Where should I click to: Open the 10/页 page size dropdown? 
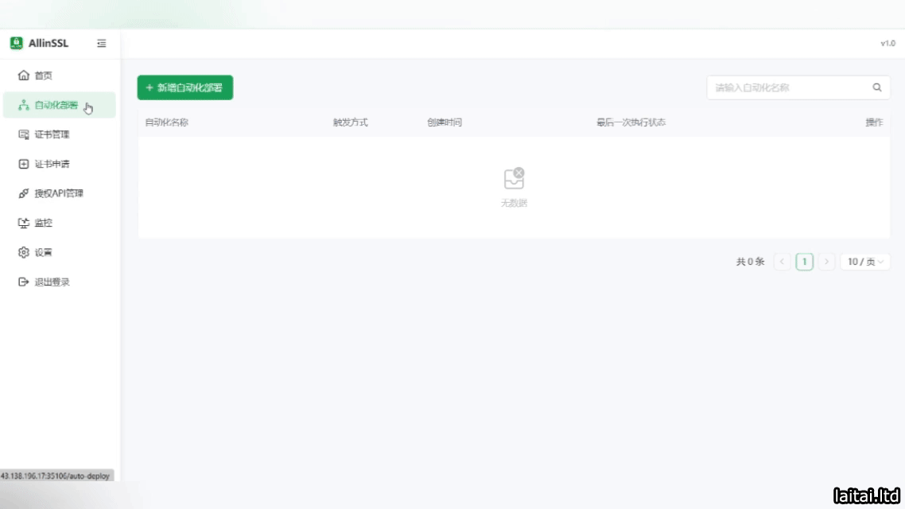click(x=865, y=262)
